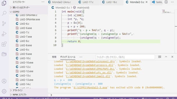This screenshot has width=177, height=99.
Task: Open the 問題 panel tab
Action: coord(54,57)
